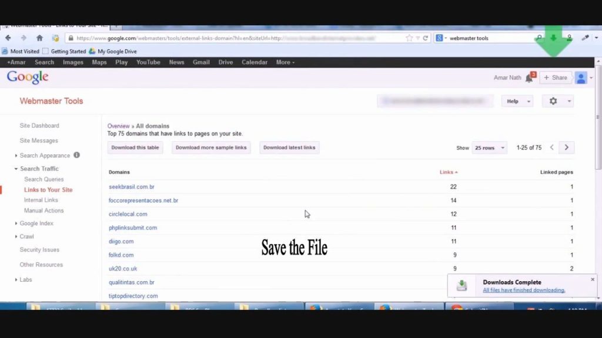Click the browser back arrow
The image size is (602, 338).
[x=8, y=38]
